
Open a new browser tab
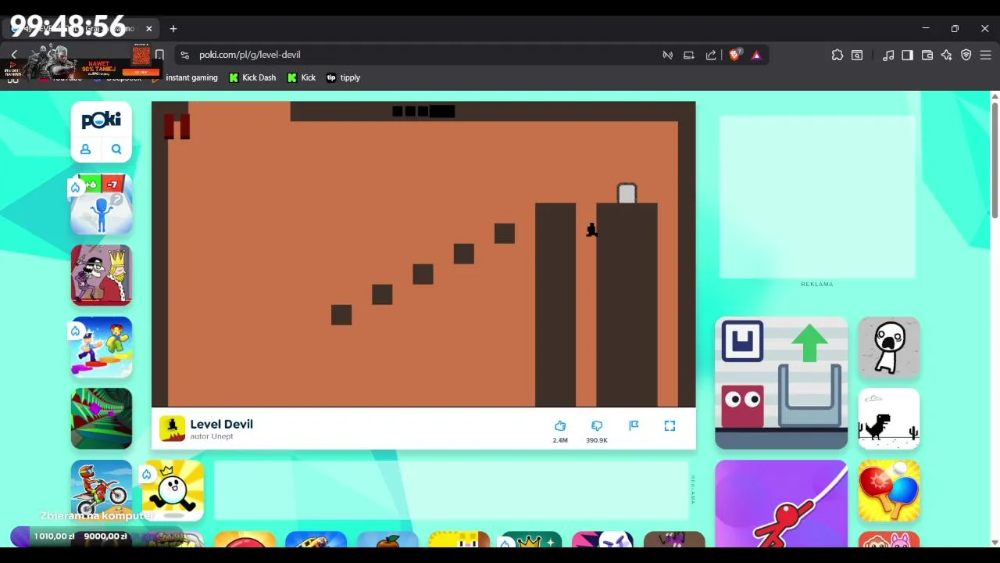tap(173, 29)
